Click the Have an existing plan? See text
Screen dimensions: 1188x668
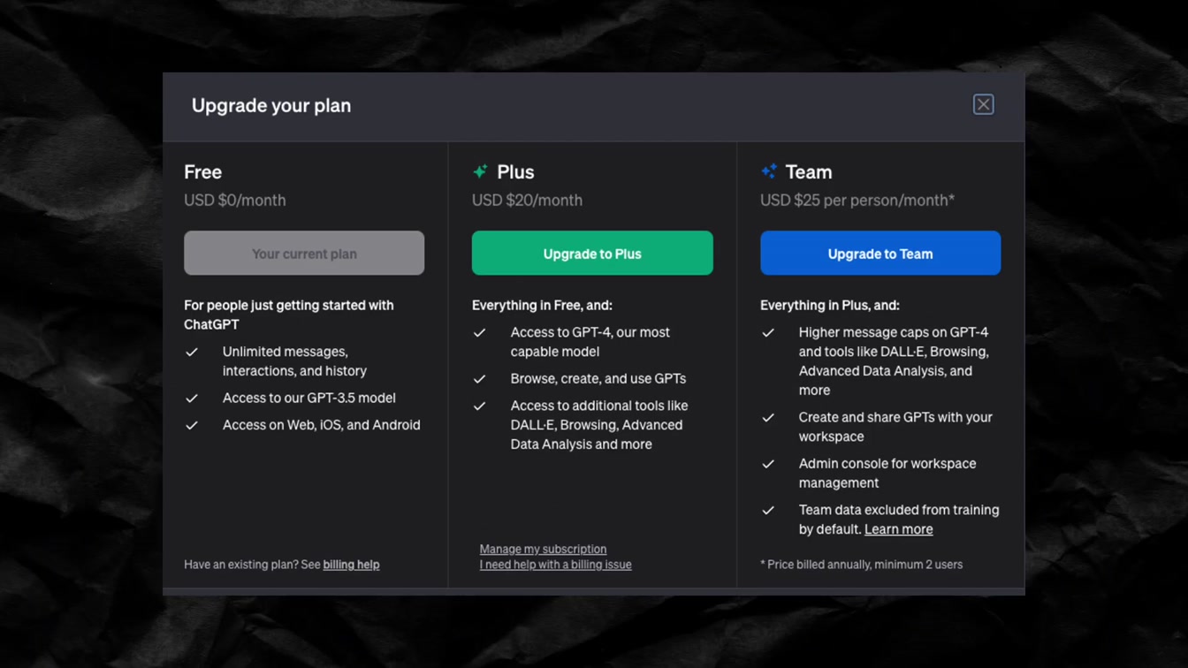coord(252,565)
